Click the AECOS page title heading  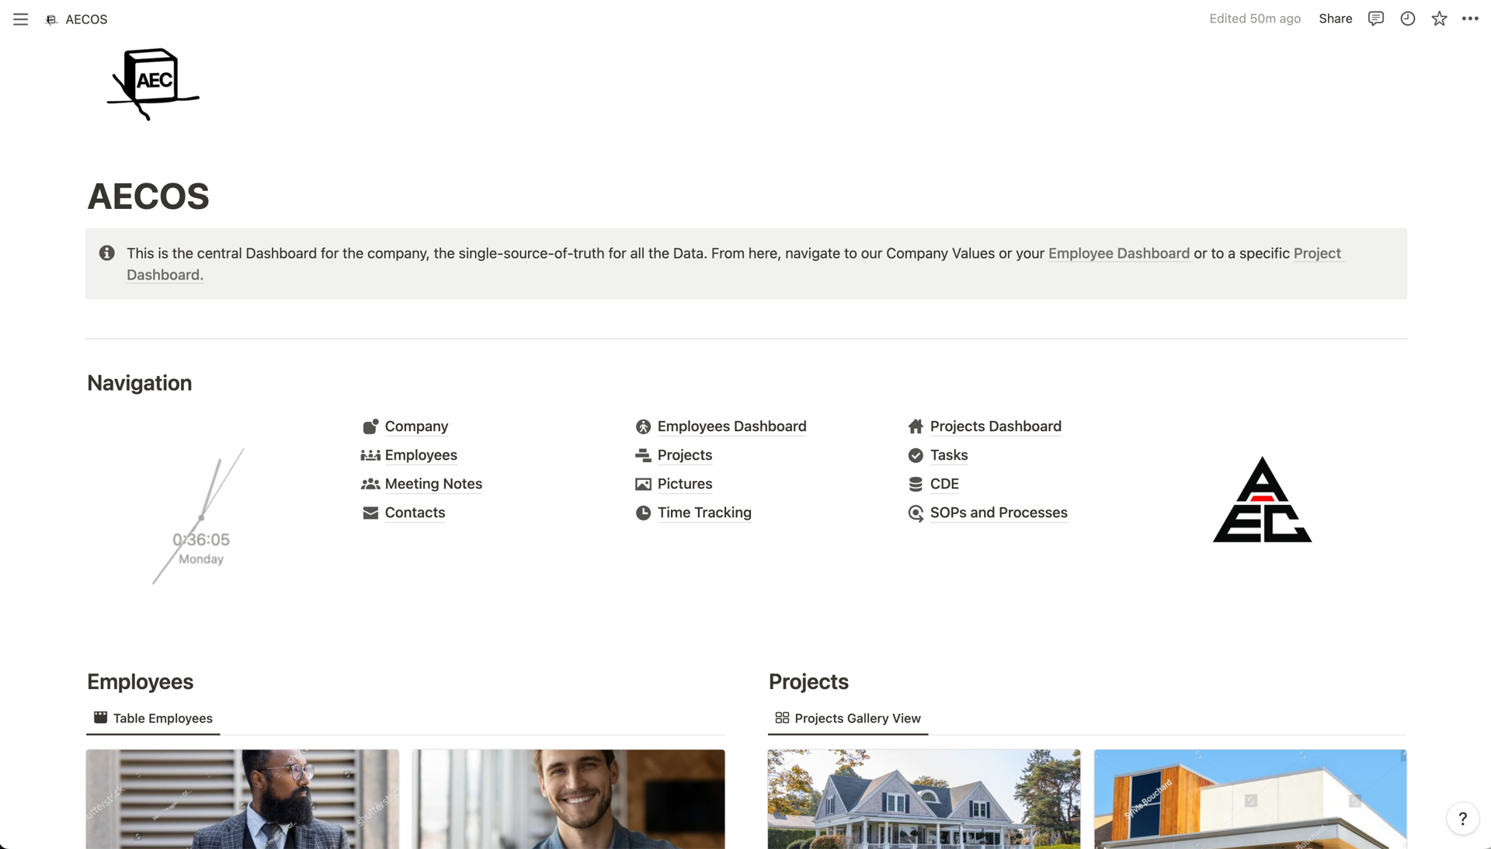click(x=148, y=196)
